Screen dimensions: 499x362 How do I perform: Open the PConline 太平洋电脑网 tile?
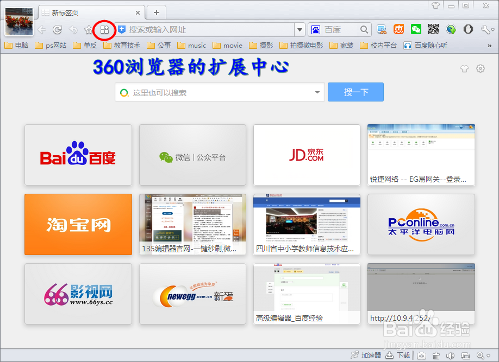coord(421,224)
